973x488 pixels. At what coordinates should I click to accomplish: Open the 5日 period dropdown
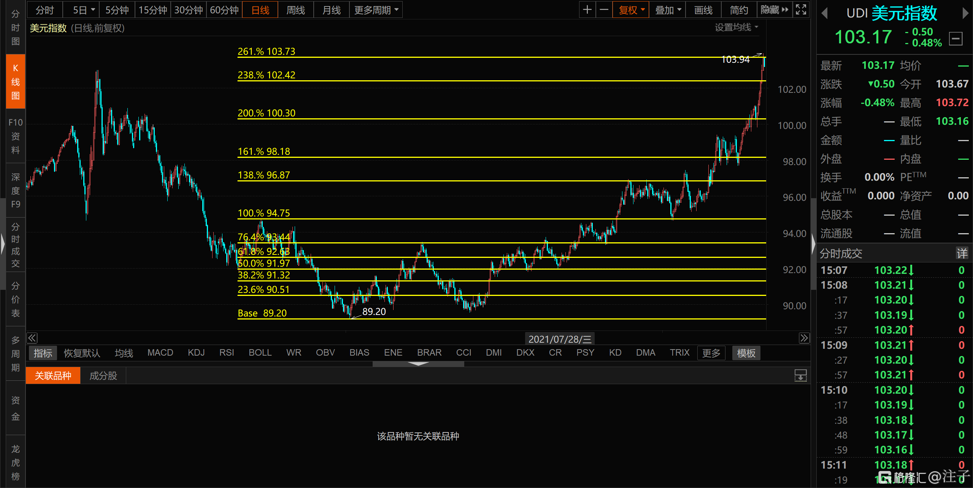tap(81, 10)
